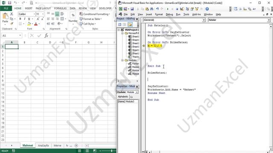This screenshot has height=153, width=273.
Task: Open the font size 11 dropdown
Action: pos(43,14)
